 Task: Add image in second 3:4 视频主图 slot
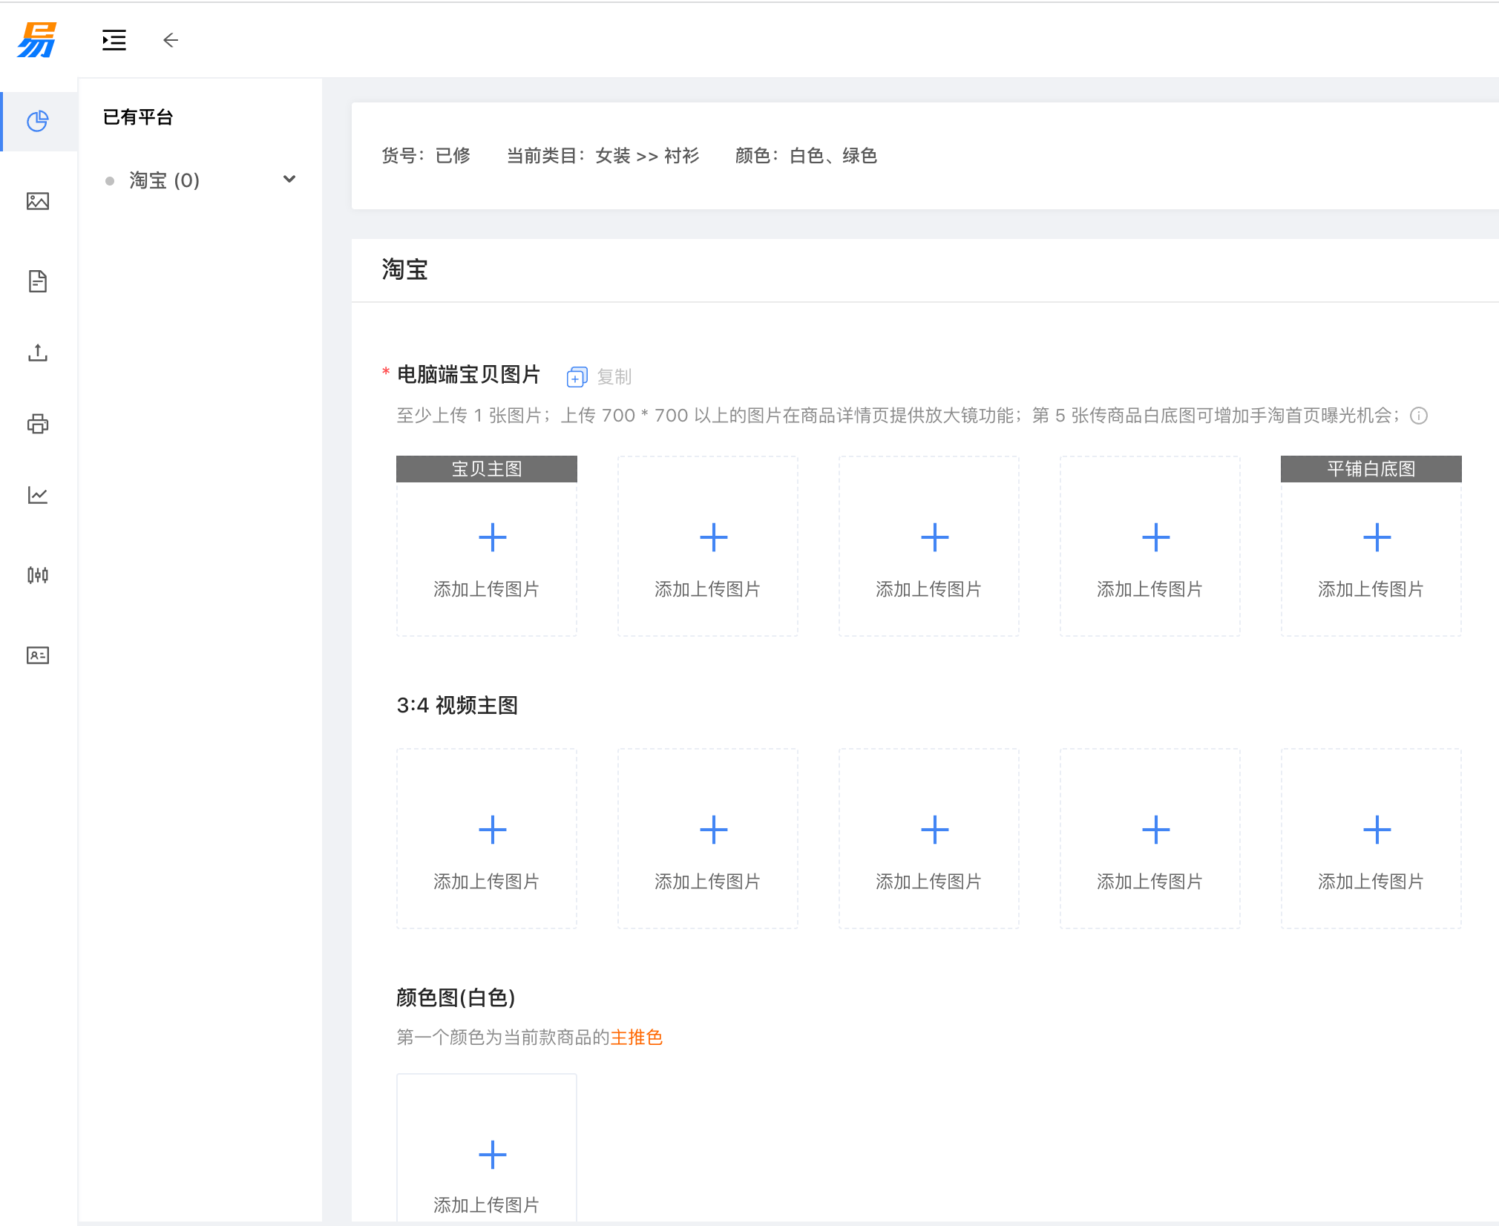(x=708, y=839)
